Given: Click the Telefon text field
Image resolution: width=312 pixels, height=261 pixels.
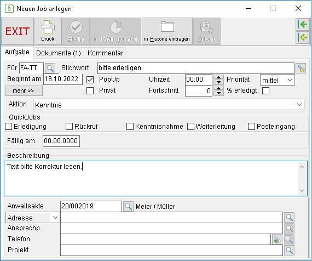Looking at the screenshot, I should tap(165, 239).
